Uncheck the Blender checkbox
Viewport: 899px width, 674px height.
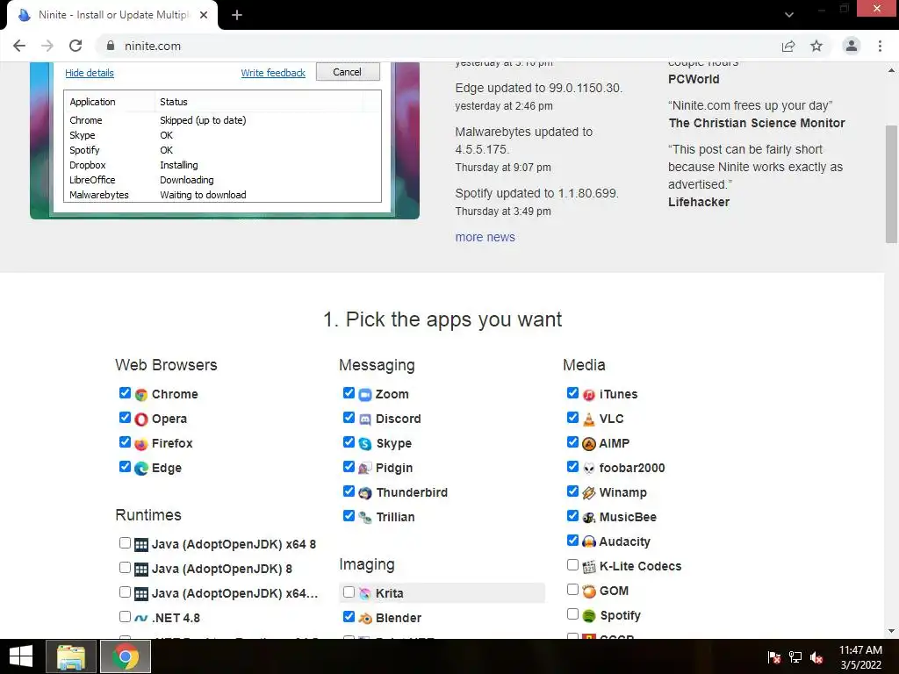pyautogui.click(x=349, y=617)
